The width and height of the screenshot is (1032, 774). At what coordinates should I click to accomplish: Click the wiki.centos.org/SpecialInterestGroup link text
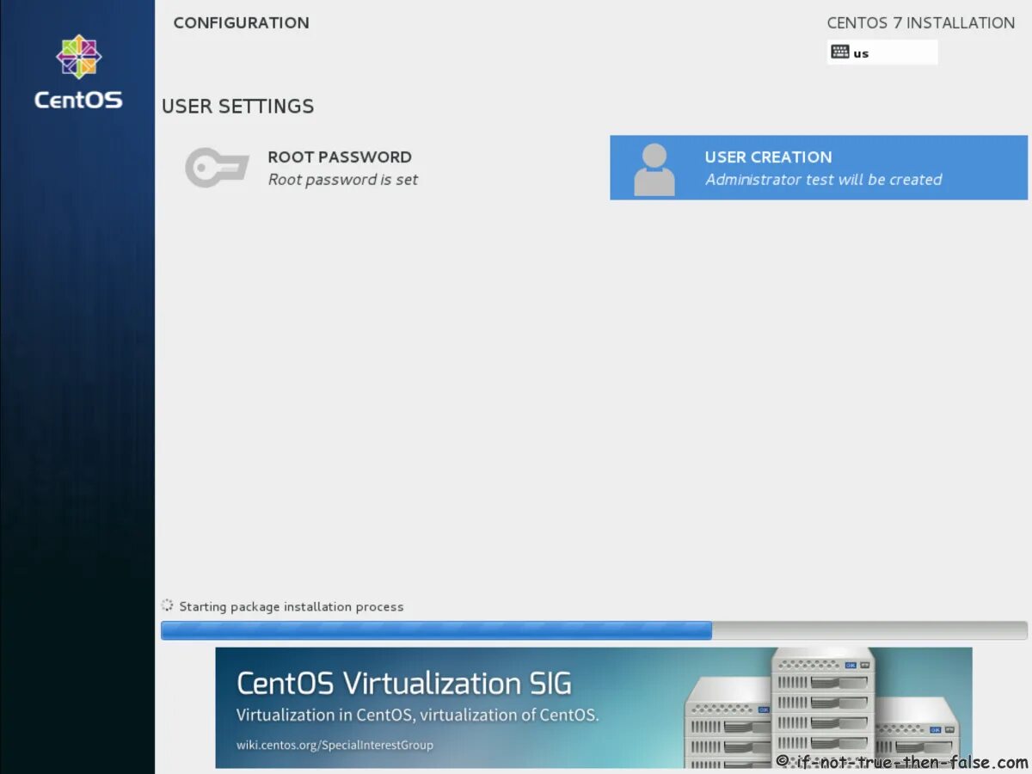(x=335, y=745)
